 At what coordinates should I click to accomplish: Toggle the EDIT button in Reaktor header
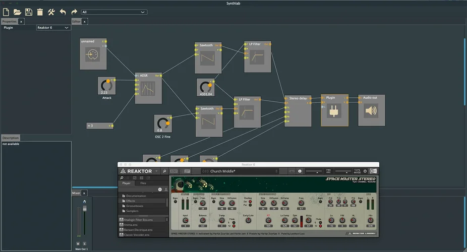173,171
